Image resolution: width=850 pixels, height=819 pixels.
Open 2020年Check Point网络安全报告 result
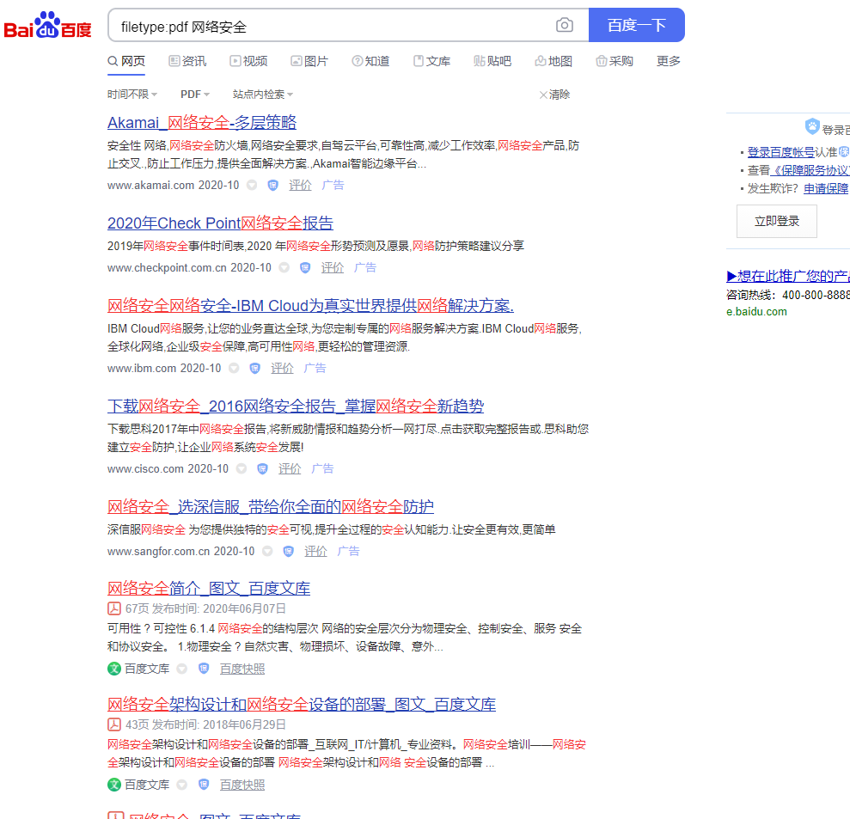220,223
